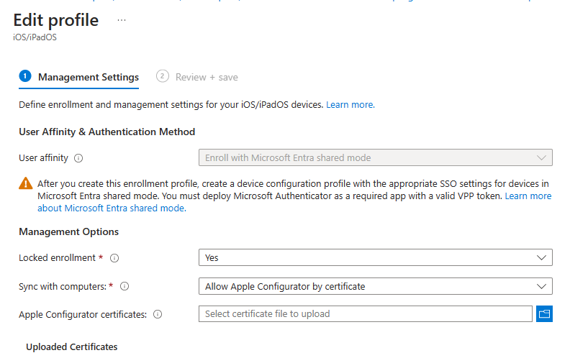This screenshot has width=570, height=358.
Task: Open the Learn more link after devices
Action: (x=350, y=104)
